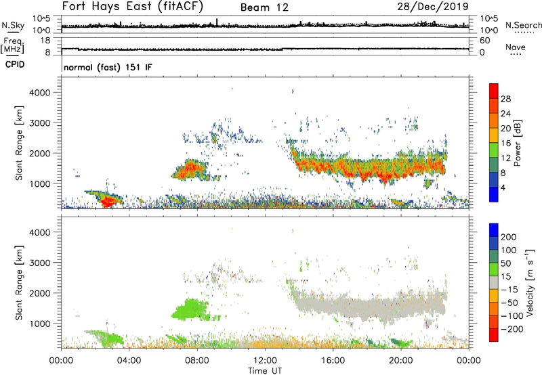The image size is (542, 375).
Task: Click the '28' label on power colorbar
Action: tap(505, 99)
